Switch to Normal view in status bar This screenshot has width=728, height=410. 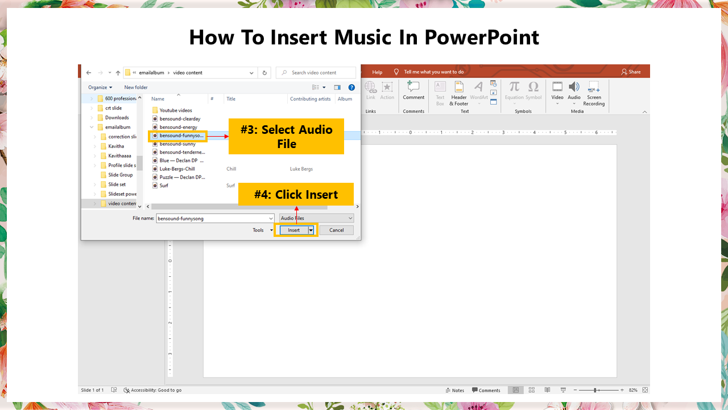click(516, 390)
